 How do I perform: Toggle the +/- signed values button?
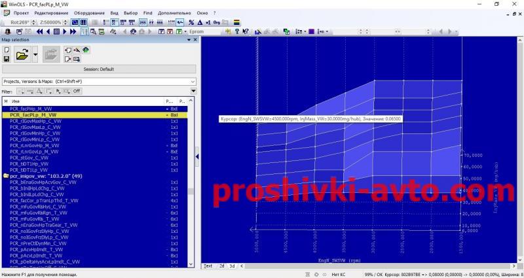[x=180, y=22]
